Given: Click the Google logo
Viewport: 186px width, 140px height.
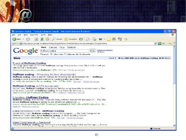Looking at the screenshot, I should click(x=26, y=51).
